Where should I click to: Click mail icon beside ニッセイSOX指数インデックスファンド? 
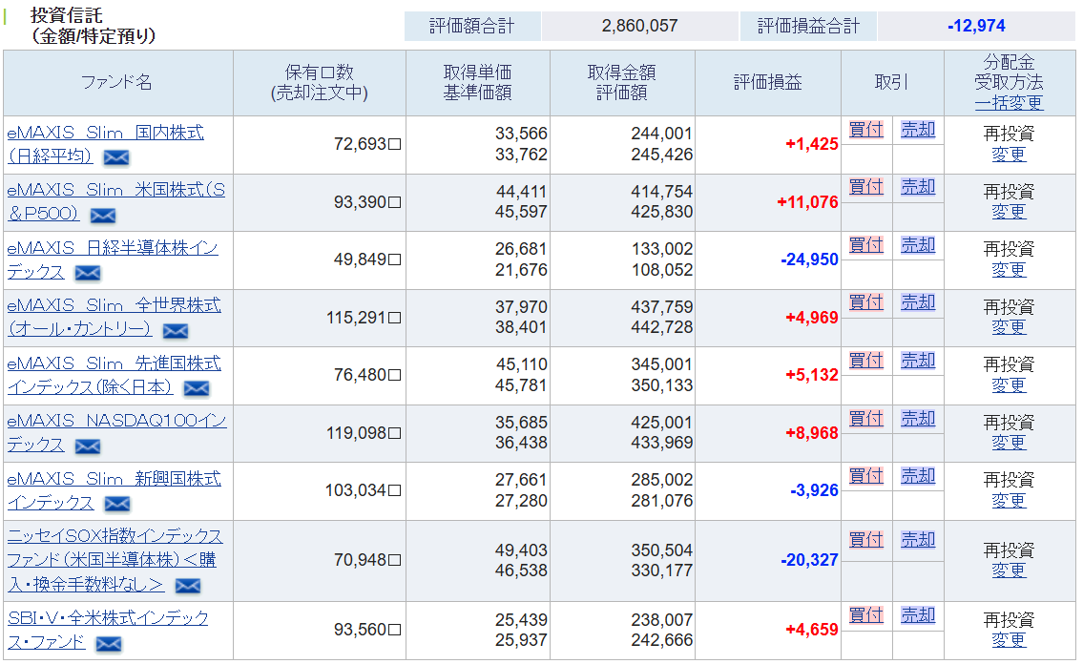click(x=188, y=587)
